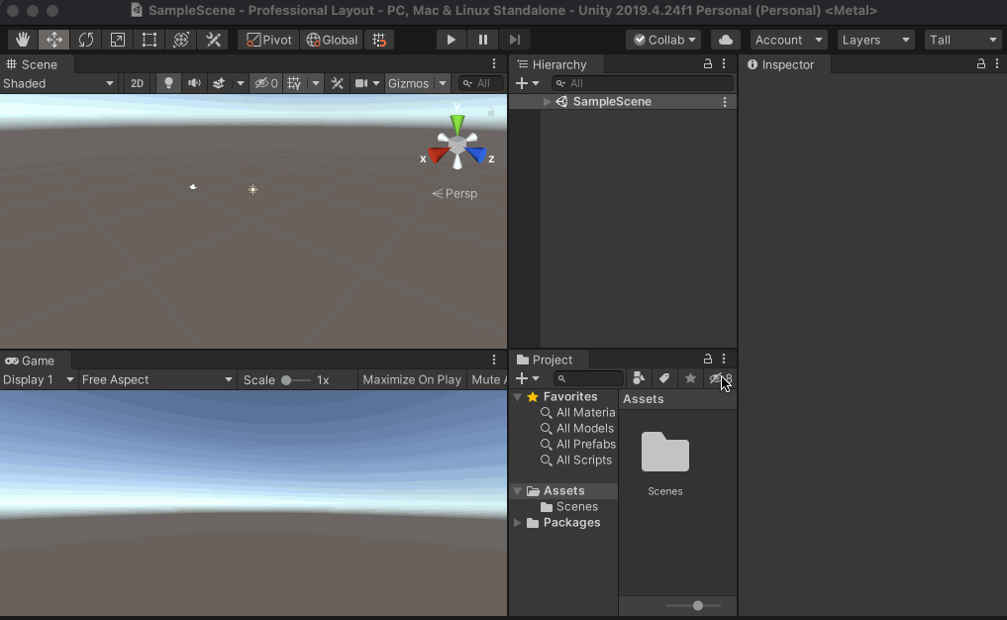Click the Pause button
The width and height of the screenshot is (1007, 620).
483,40
